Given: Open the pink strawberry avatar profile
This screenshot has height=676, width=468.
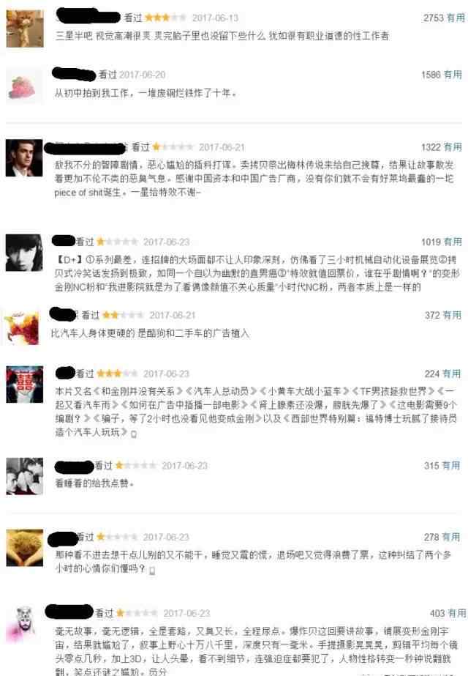Looking at the screenshot, I should (x=24, y=86).
